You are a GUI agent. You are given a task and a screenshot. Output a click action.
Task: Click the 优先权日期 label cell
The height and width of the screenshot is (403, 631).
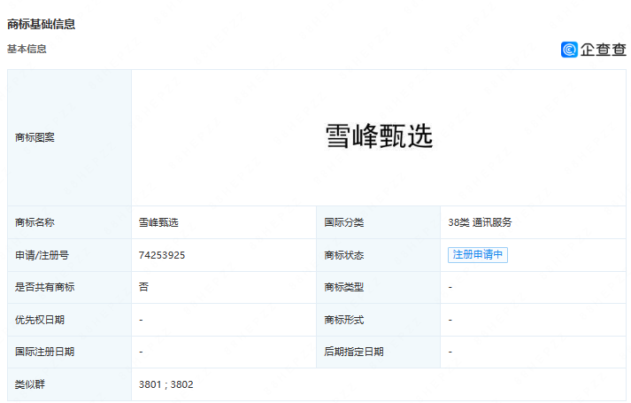[x=70, y=320]
